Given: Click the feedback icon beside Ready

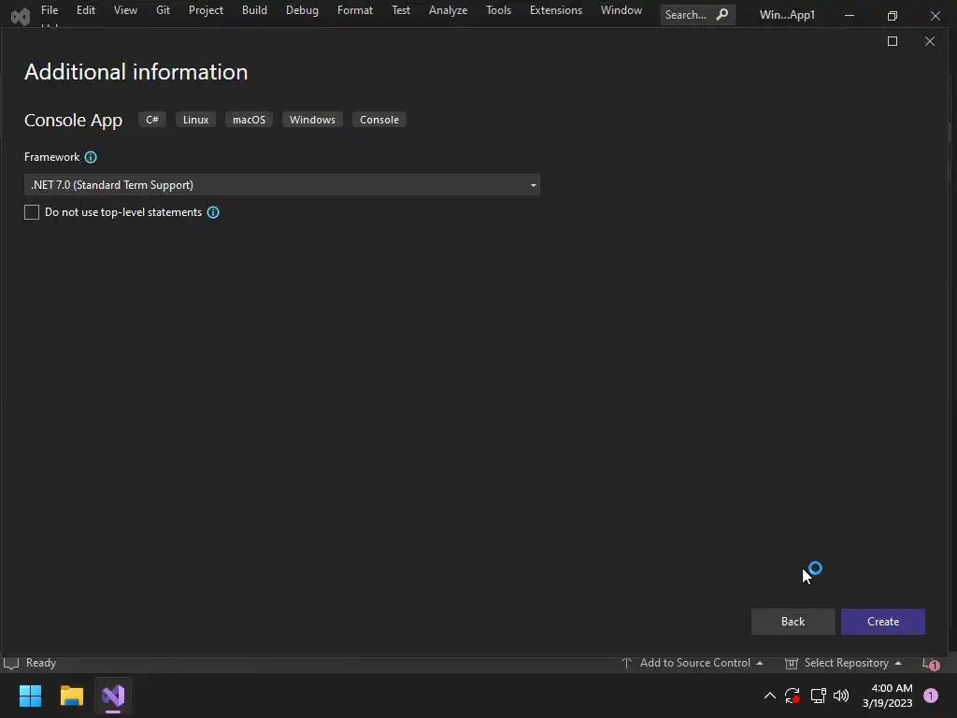Looking at the screenshot, I should (x=11, y=663).
